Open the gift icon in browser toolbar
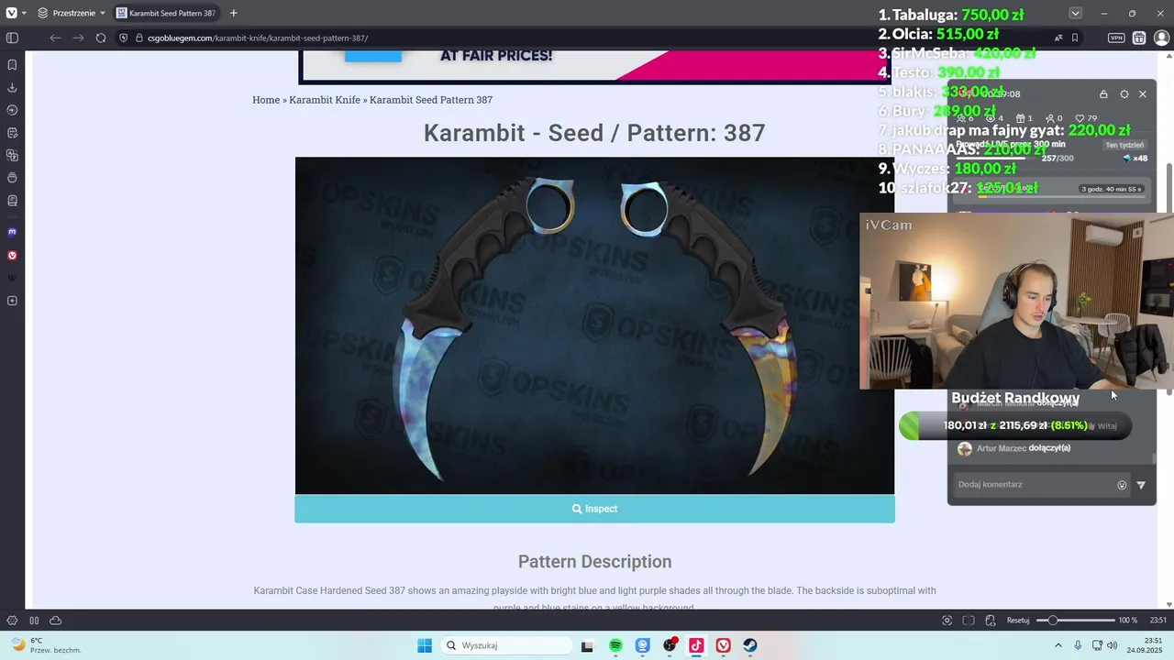The image size is (1174, 660). [x=1139, y=38]
